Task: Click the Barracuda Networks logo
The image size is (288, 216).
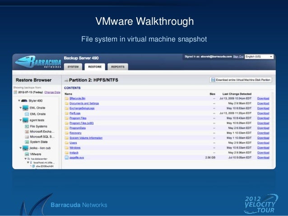Action: 38,62
